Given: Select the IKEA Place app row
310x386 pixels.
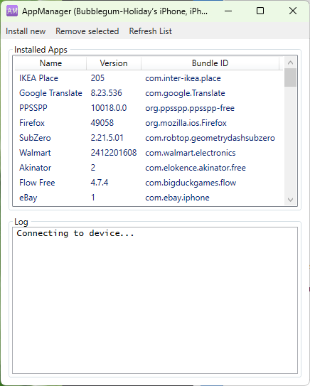Looking at the screenshot, I should [x=149, y=78].
